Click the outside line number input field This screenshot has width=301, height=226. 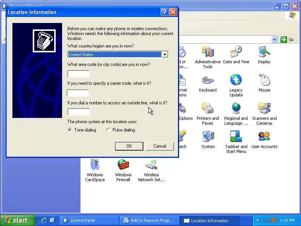tap(79, 112)
